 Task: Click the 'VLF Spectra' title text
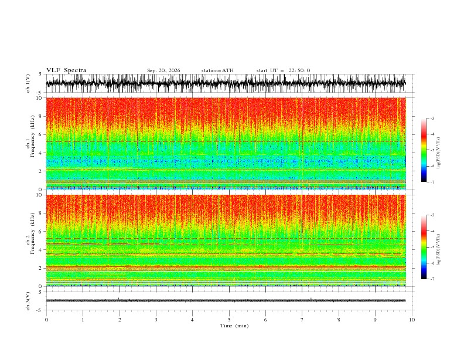pyautogui.click(x=66, y=70)
